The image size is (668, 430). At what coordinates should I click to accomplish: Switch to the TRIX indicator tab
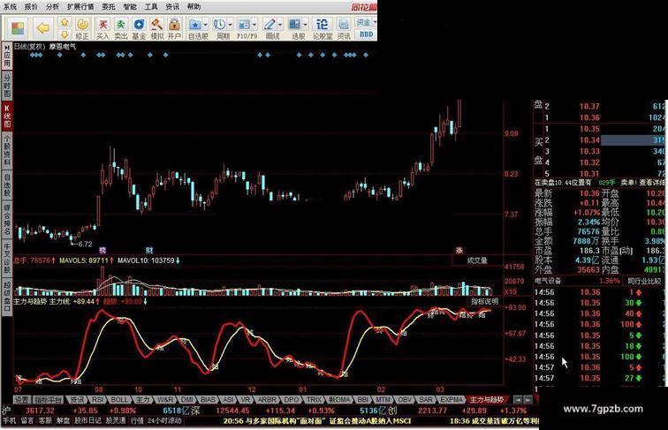314,400
